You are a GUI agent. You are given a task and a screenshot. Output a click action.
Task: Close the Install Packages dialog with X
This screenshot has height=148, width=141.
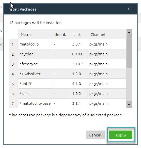point(128,9)
